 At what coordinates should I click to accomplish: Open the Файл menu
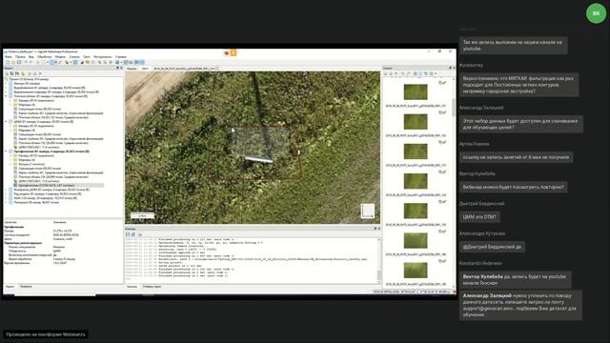[9, 57]
